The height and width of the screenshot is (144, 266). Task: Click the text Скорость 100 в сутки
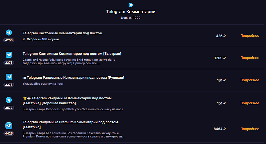(43, 39)
